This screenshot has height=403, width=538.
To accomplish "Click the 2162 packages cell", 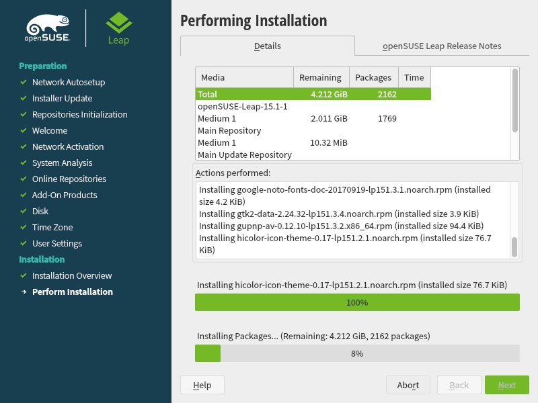I will [x=387, y=94].
